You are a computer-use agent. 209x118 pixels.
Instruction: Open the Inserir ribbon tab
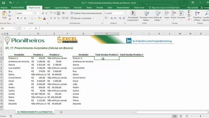tap(47, 8)
